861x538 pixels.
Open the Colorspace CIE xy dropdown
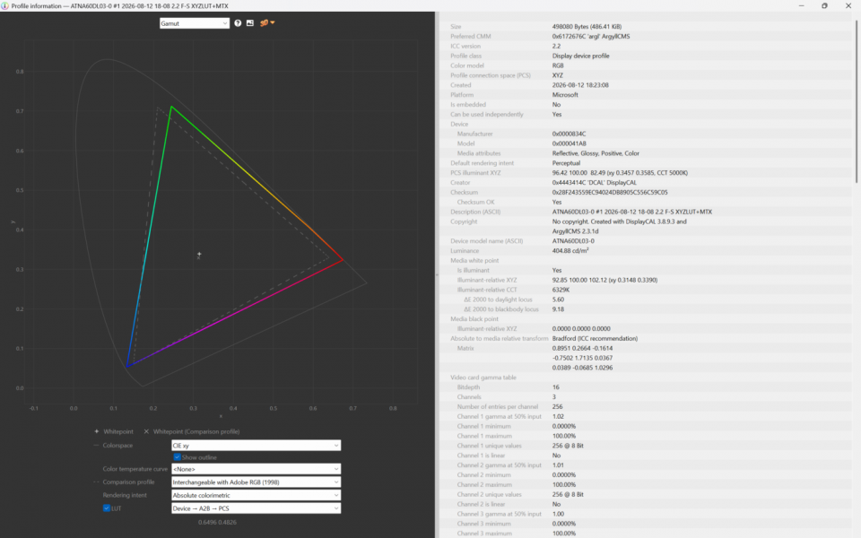(x=256, y=446)
